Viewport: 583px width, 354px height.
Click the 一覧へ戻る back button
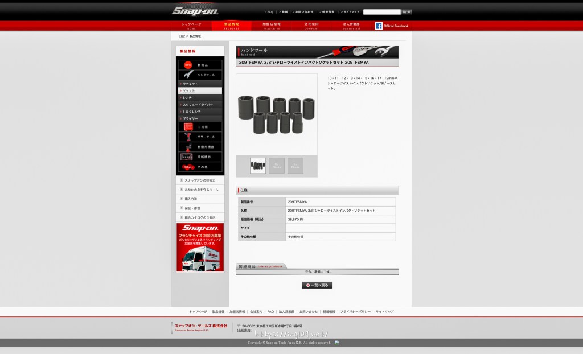(x=317, y=285)
